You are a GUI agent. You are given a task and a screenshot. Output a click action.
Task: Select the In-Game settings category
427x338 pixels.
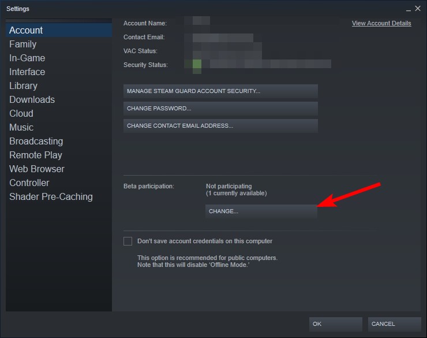click(27, 58)
